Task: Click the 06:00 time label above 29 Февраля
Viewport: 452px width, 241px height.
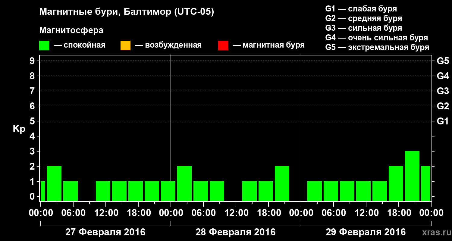Action: (x=333, y=213)
